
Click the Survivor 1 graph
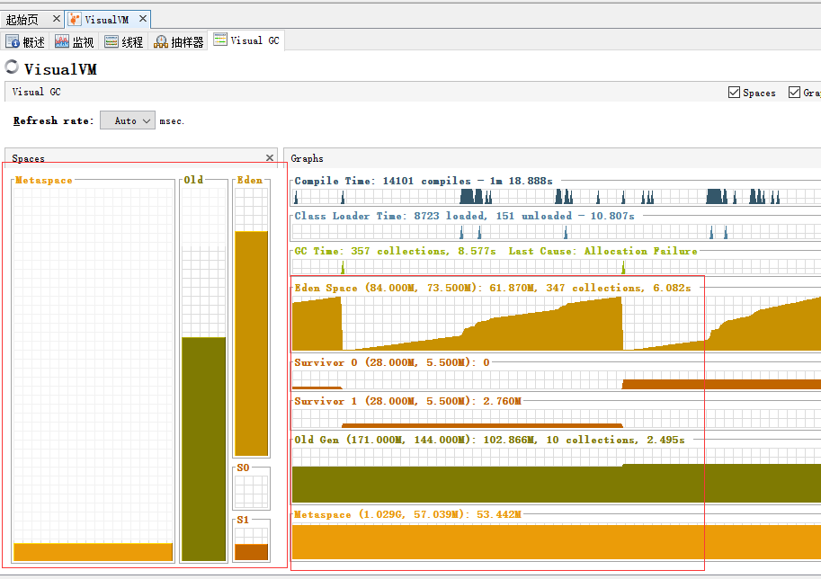556,419
